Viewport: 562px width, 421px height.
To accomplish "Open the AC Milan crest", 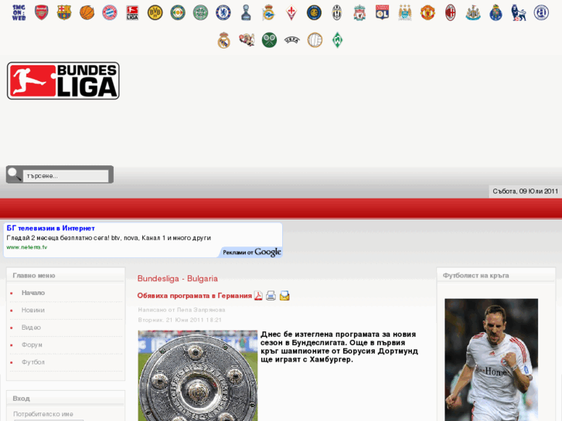I will click(x=451, y=13).
